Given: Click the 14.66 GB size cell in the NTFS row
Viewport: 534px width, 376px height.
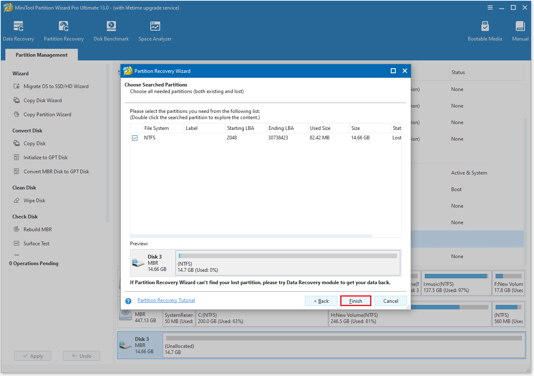Looking at the screenshot, I should [x=360, y=138].
